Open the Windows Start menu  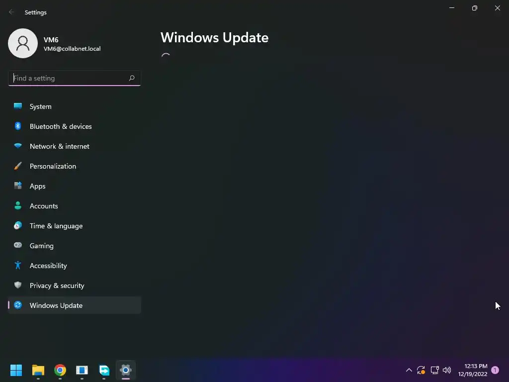[x=16, y=370]
